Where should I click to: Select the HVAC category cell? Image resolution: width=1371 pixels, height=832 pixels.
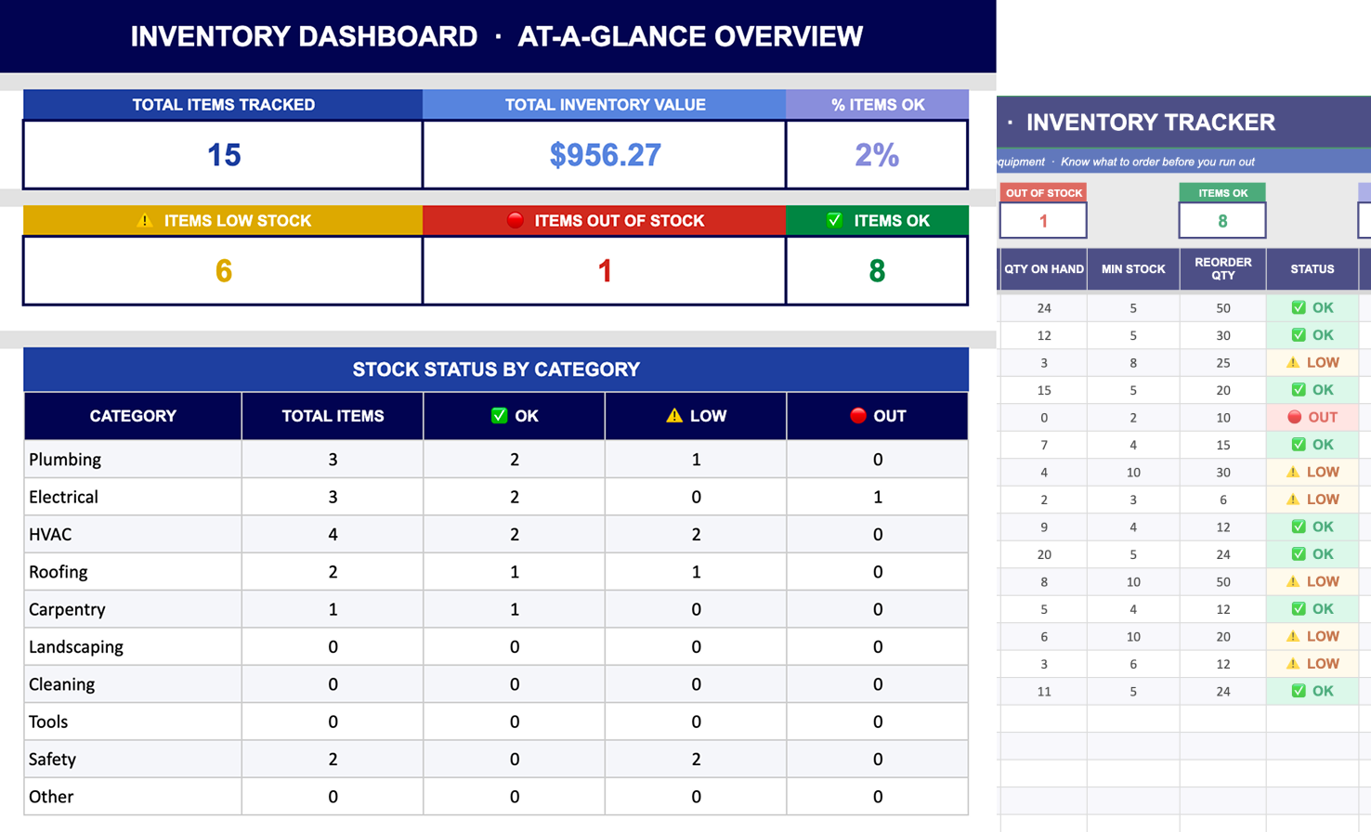(x=133, y=534)
